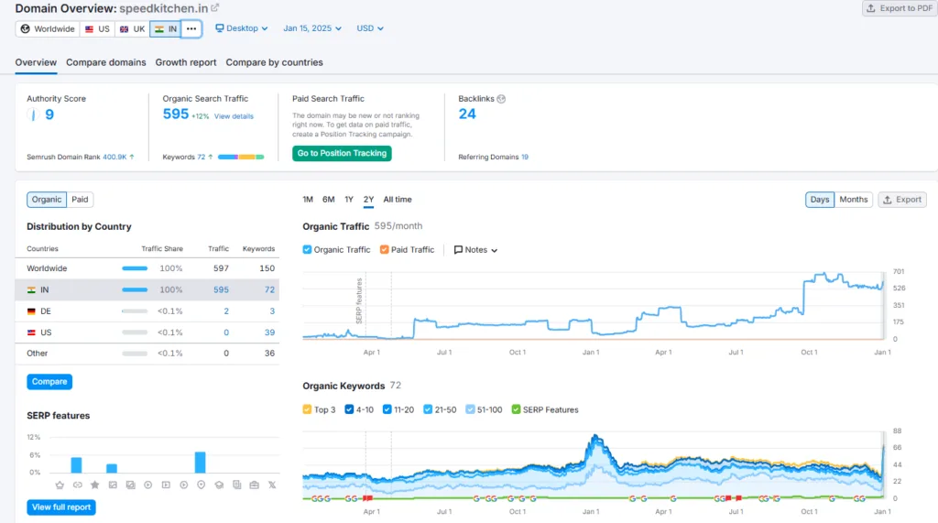Click the Worldwide traffic share bar
938x523 pixels.
pyautogui.click(x=135, y=268)
